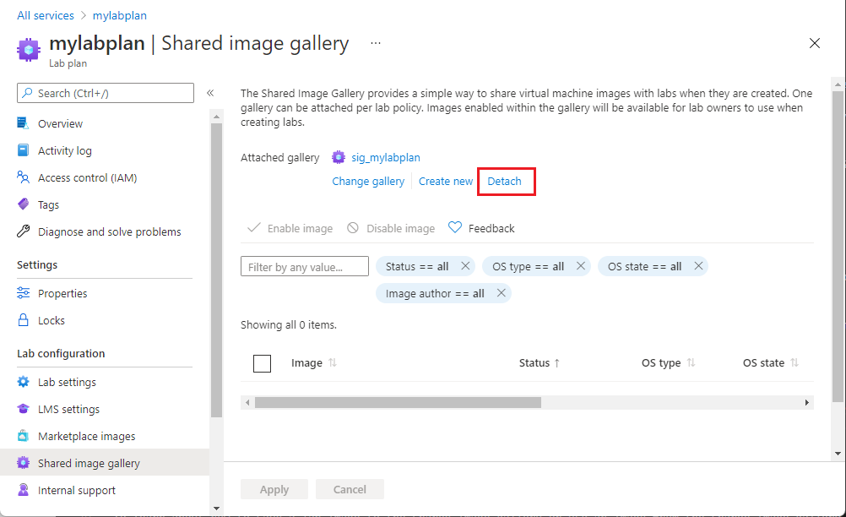Open Access control (IAM) icon
This screenshot has width=846, height=517.
(x=24, y=177)
